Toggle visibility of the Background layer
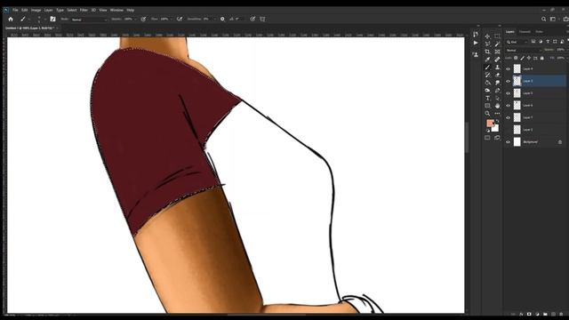This screenshot has width=569, height=320. pyautogui.click(x=508, y=142)
